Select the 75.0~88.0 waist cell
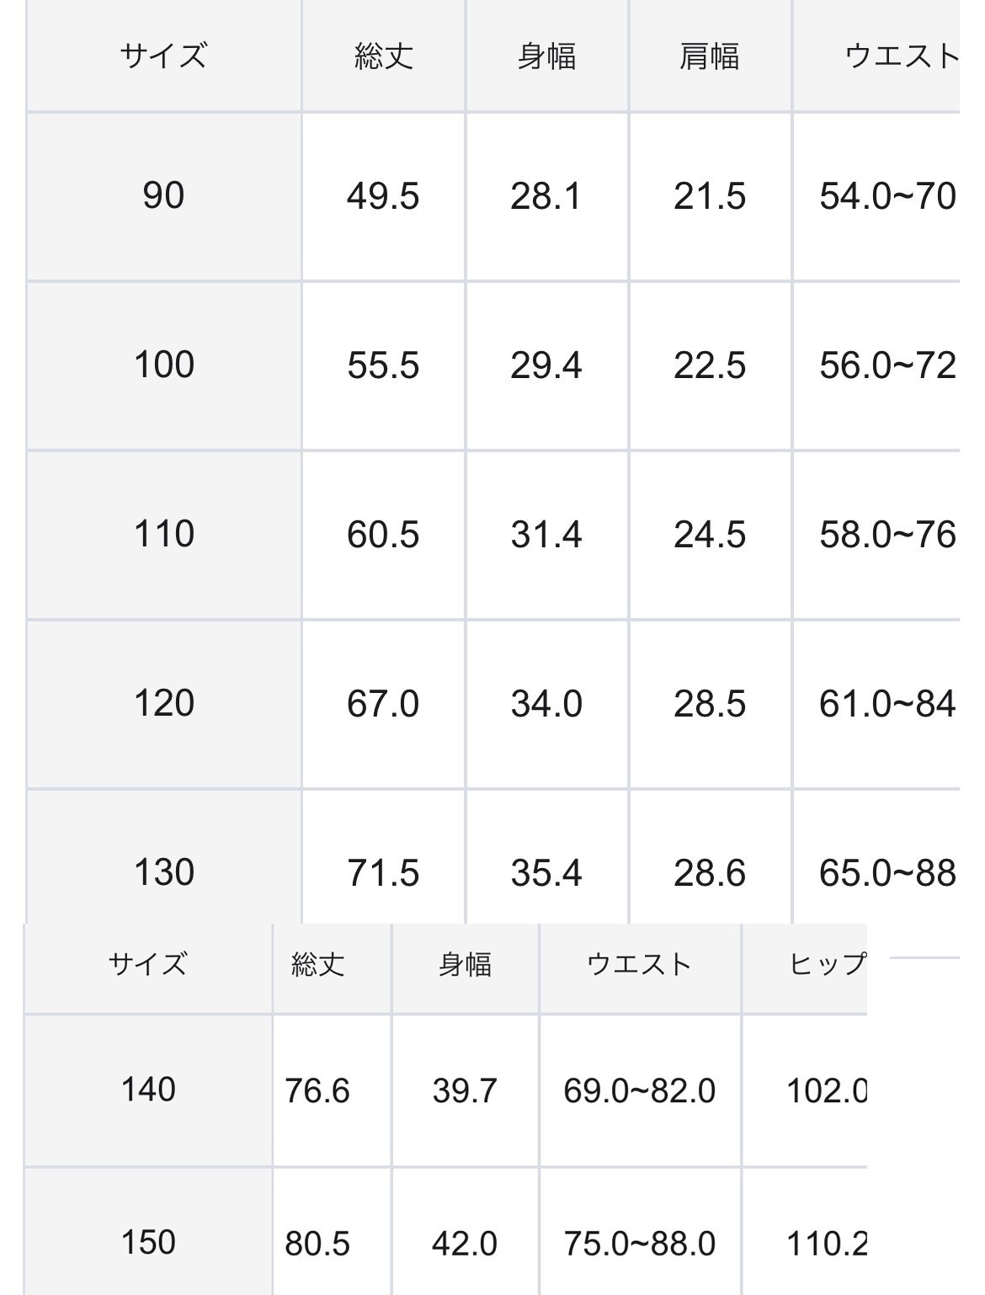985x1295 pixels. pyautogui.click(x=640, y=1243)
